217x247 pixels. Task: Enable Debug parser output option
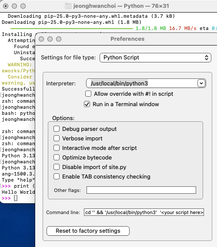(57, 129)
